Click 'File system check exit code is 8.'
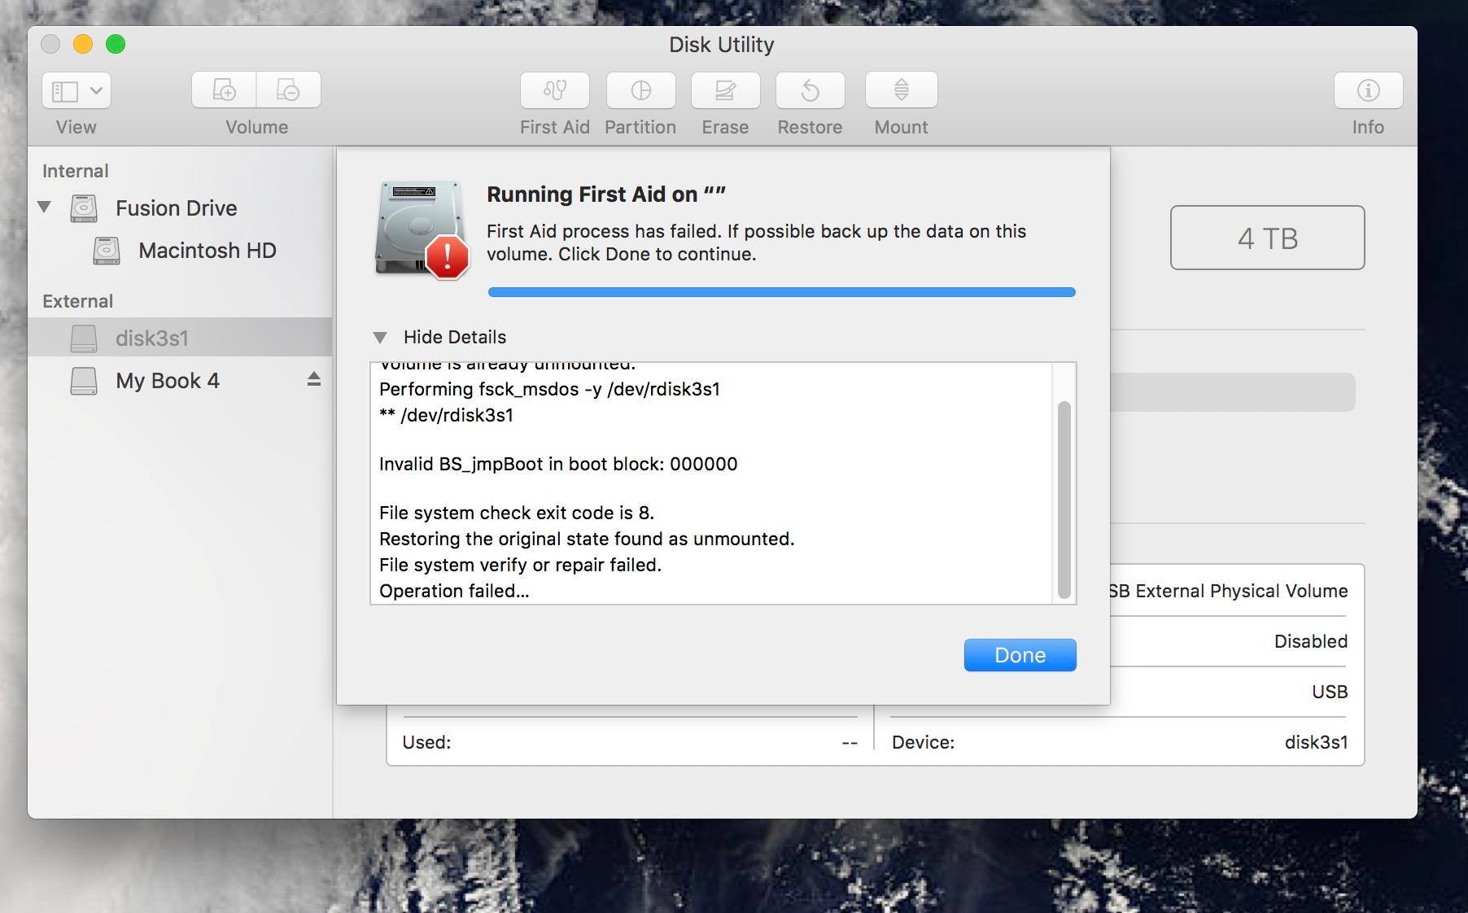 517,513
